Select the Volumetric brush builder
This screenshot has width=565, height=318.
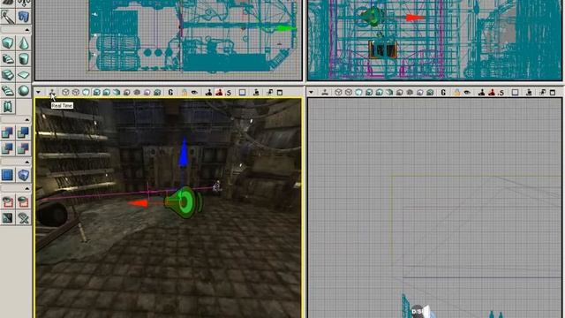tap(8, 106)
